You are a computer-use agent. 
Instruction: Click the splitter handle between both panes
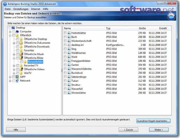62,70
